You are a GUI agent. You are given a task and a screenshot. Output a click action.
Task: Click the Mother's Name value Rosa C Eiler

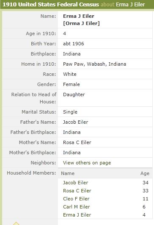pos(77,142)
